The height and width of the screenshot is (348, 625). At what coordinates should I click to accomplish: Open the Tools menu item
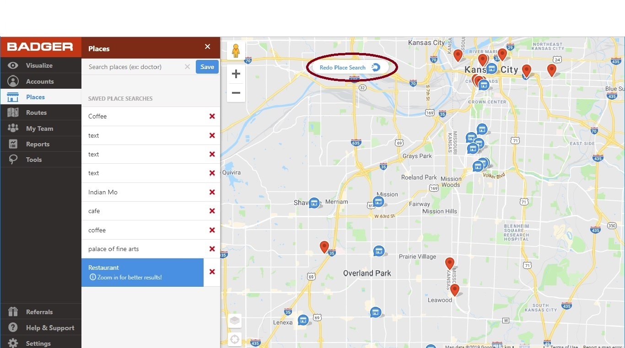pos(41,160)
